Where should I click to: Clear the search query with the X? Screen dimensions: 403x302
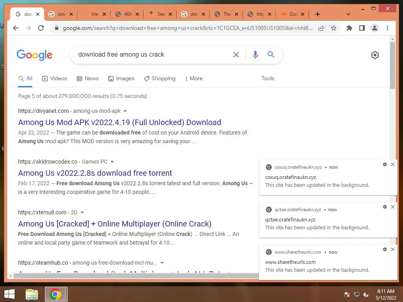[236, 54]
